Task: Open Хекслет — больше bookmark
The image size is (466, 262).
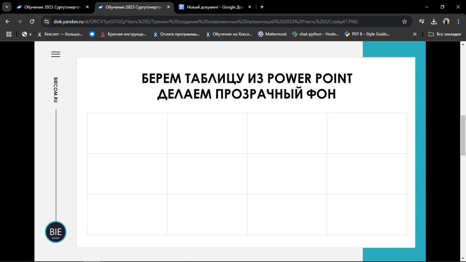Action: [60, 34]
